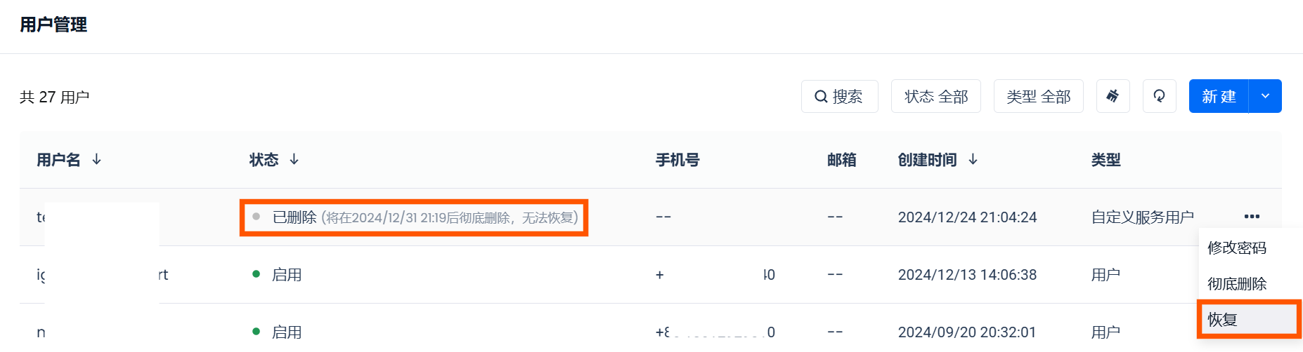Select 修改密码 from the context menu
This screenshot has width=1303, height=352.
(x=1237, y=248)
